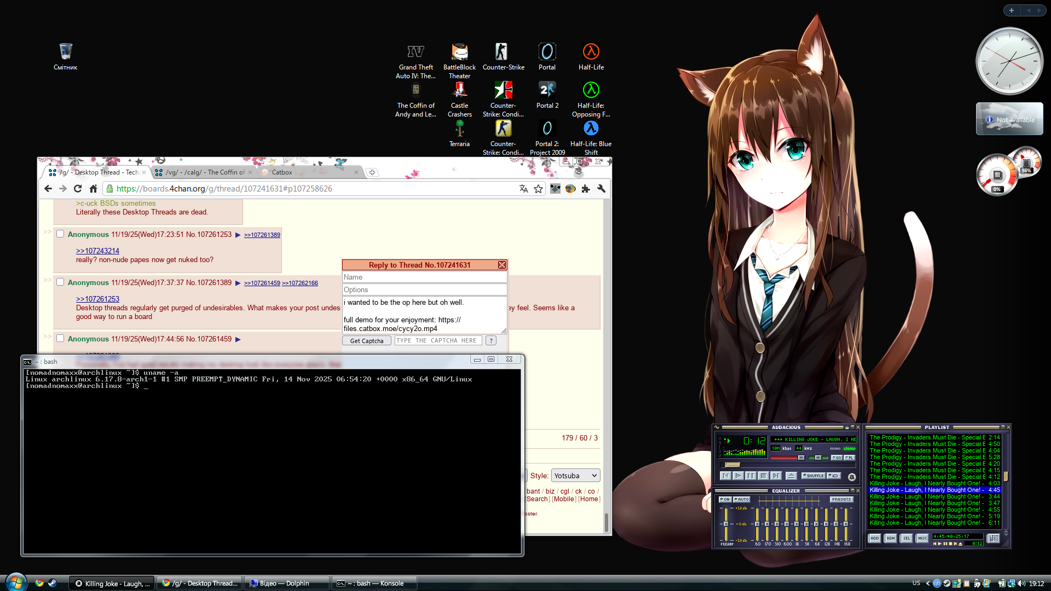Click the eject/open file button in Audacious
This screenshot has width=1051, height=591.
pos(791,476)
